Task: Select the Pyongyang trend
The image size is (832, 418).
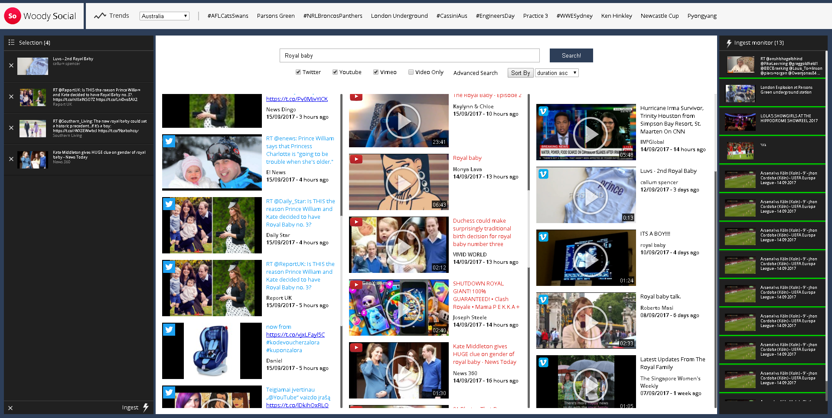Action: click(x=702, y=16)
